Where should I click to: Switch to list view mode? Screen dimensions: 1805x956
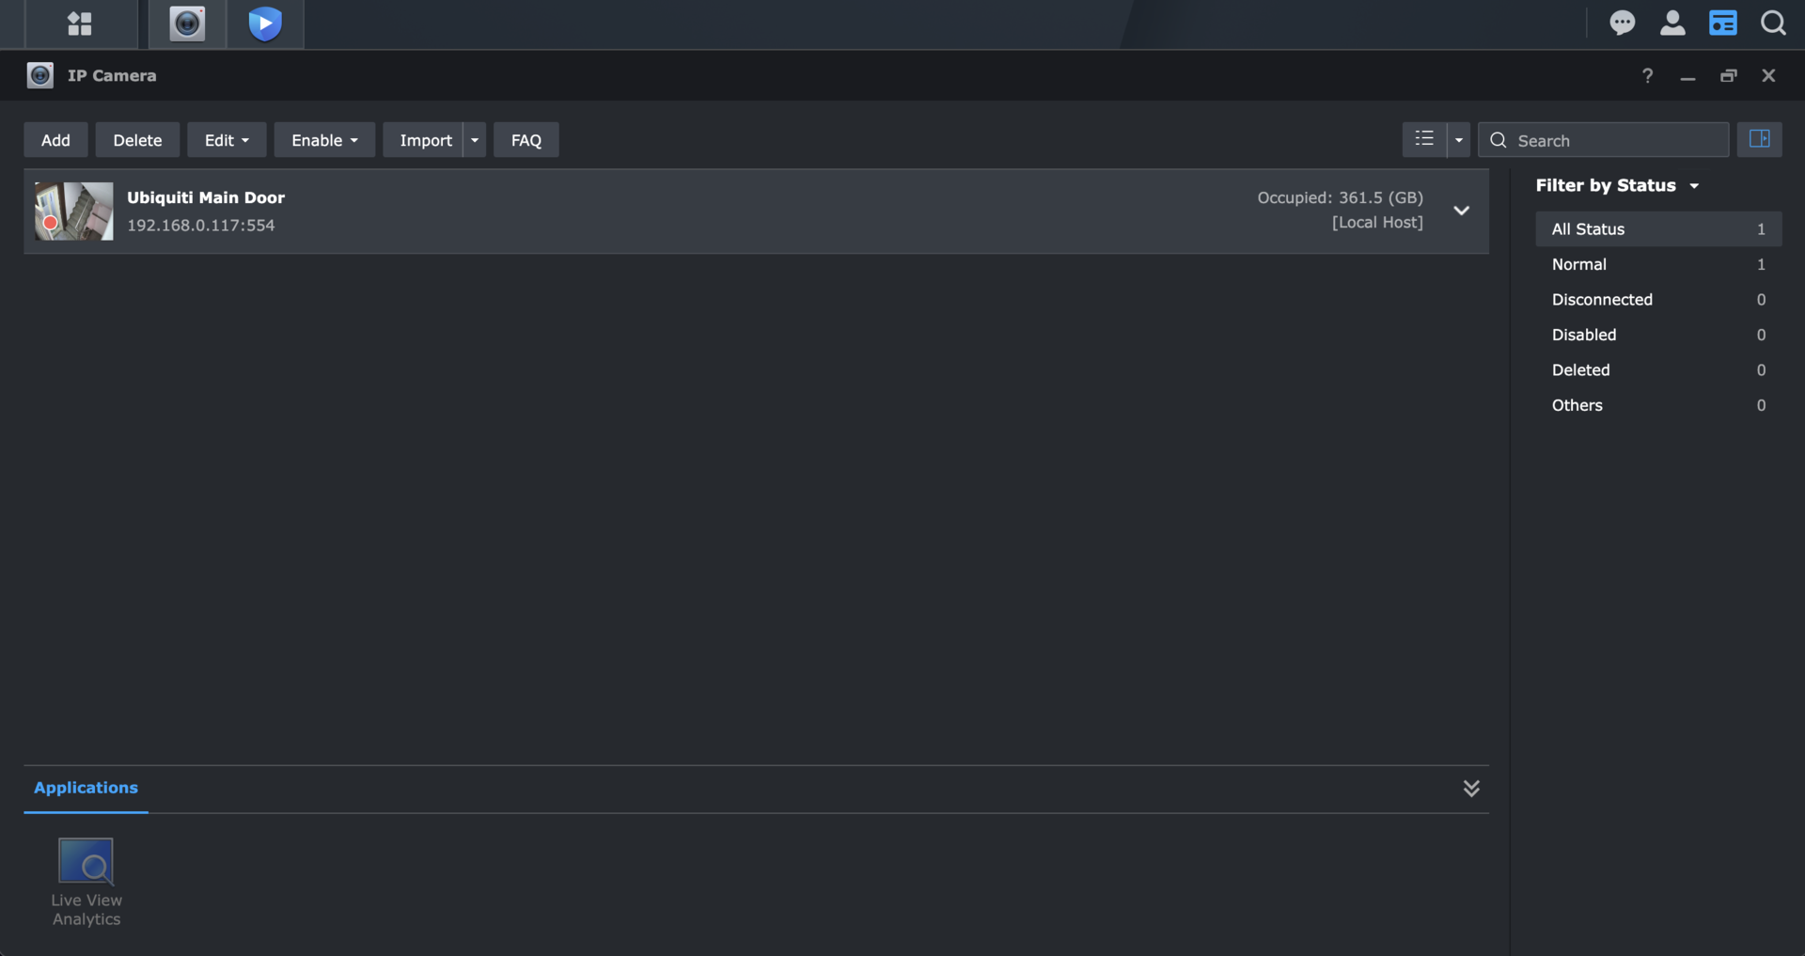1424,139
